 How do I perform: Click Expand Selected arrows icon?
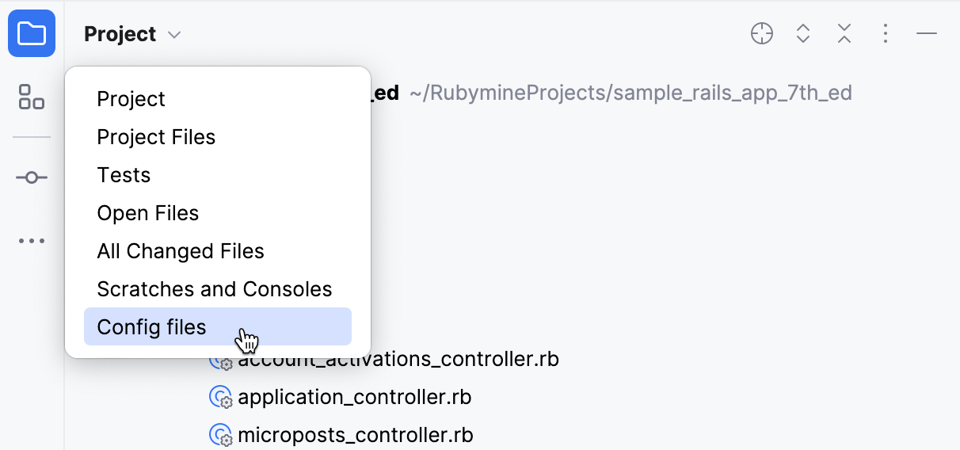coord(803,34)
